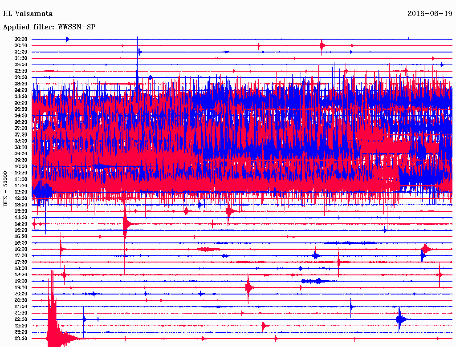Click the '14:00' time label
Screen dimensions: 456x347
[21, 218]
